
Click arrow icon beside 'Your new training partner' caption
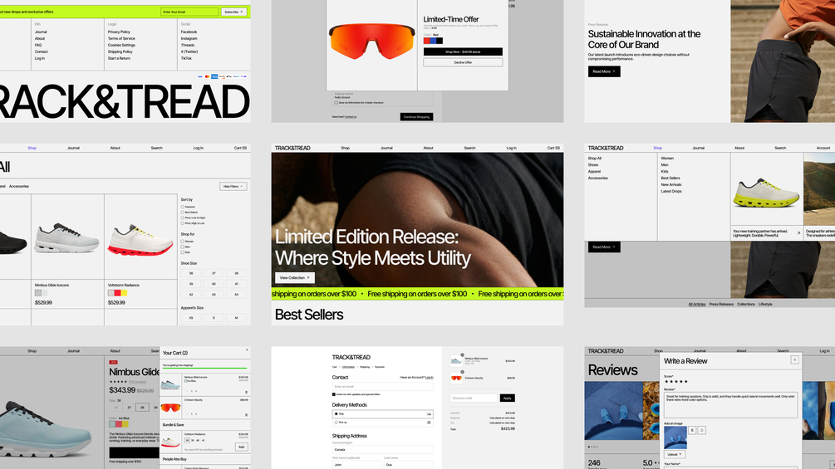pos(798,232)
